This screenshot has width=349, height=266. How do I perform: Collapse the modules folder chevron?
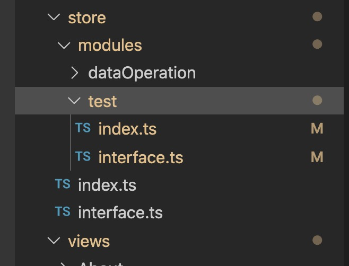(64, 45)
